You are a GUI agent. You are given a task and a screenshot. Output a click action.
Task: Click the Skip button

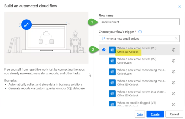(x=140, y=114)
